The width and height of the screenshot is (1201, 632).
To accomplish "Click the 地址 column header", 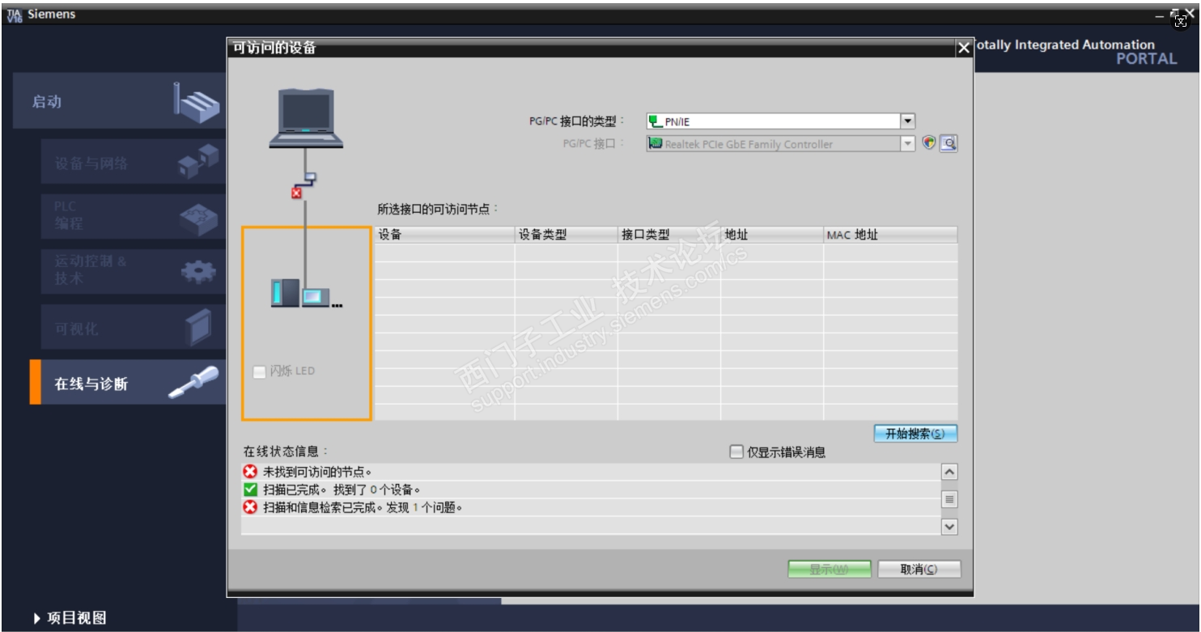I will pyautogui.click(x=772, y=235).
